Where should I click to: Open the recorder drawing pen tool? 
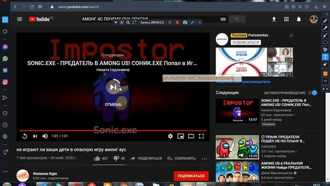point(192,22)
